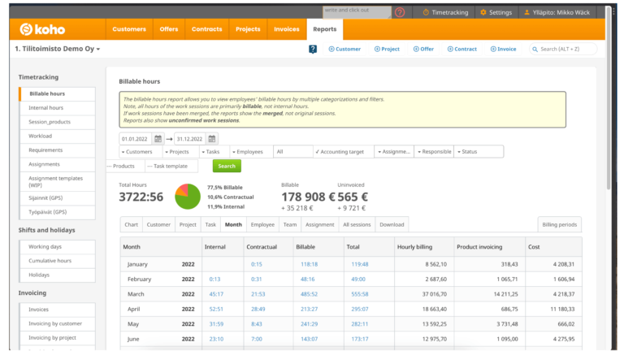Click the Search (ALT + Z) field

coord(566,49)
